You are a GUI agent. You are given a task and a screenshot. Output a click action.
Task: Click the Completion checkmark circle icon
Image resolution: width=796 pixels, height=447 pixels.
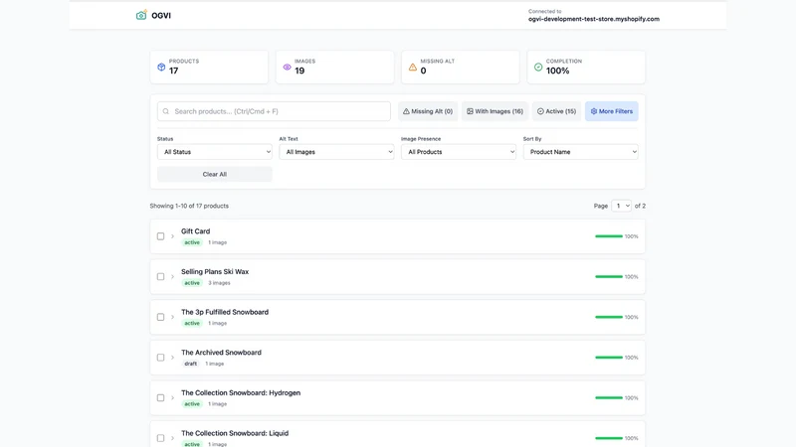coord(538,67)
